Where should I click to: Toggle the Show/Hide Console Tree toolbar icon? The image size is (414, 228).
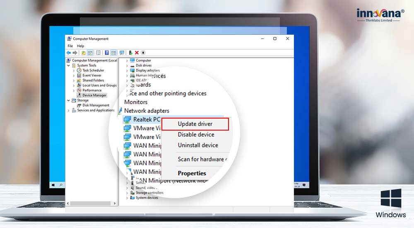pyautogui.click(x=90, y=53)
